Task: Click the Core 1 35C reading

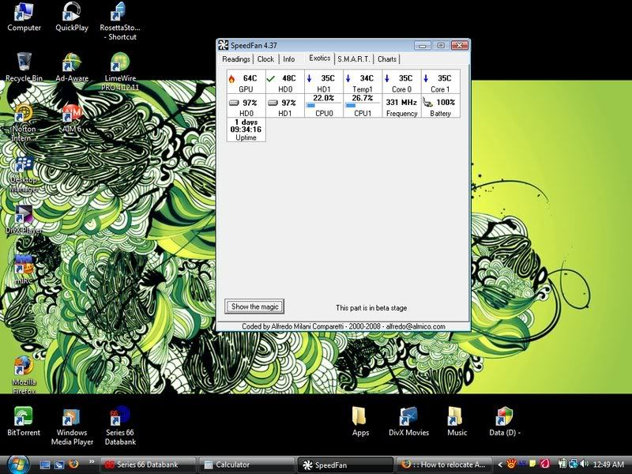Action: tap(441, 82)
